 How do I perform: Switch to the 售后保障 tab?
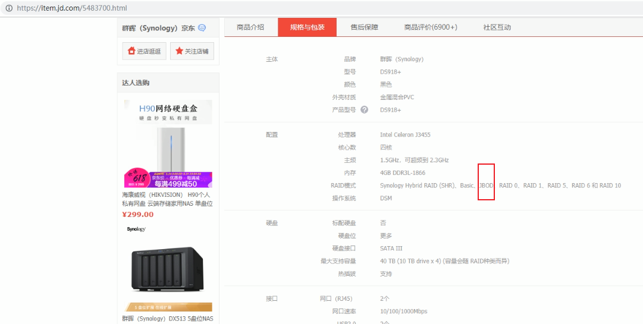click(364, 27)
